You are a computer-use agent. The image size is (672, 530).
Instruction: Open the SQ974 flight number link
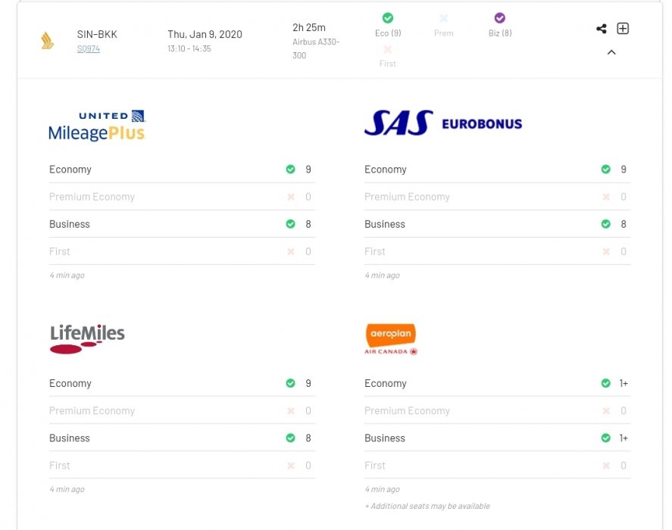pos(89,48)
